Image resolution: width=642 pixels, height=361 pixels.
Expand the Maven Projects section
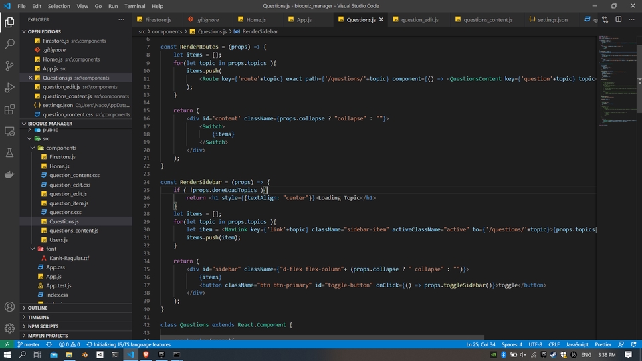pyautogui.click(x=76, y=335)
